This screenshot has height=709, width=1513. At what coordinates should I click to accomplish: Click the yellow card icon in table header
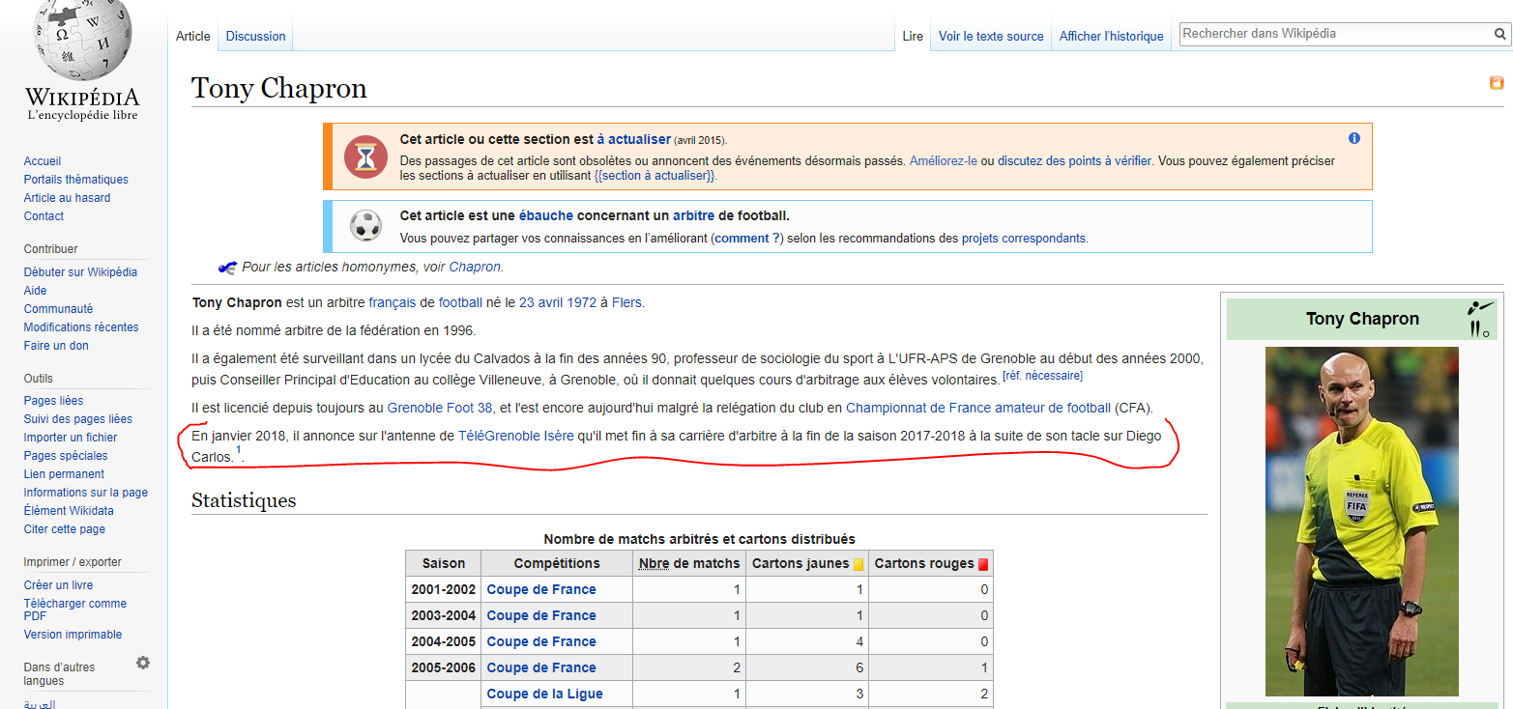(858, 564)
